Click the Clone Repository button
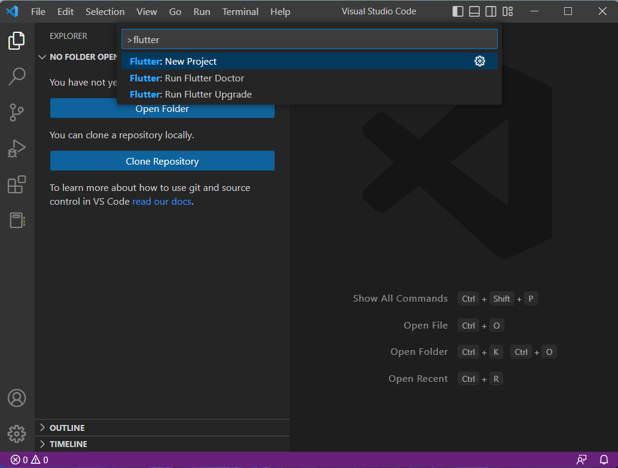The height and width of the screenshot is (468, 618). [x=162, y=161]
